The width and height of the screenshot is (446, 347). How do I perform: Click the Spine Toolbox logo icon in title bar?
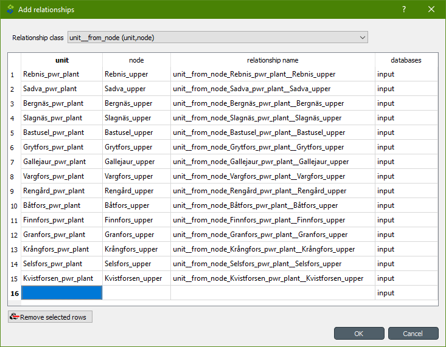[x=10, y=9]
